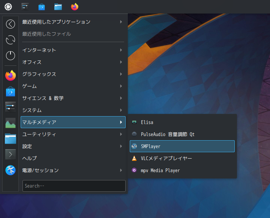
Task: Launch Elisa from multimedia submenu
Action: click(x=182, y=122)
